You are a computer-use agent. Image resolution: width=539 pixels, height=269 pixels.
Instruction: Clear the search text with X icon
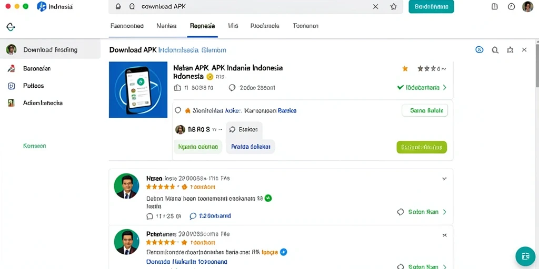[376, 6]
